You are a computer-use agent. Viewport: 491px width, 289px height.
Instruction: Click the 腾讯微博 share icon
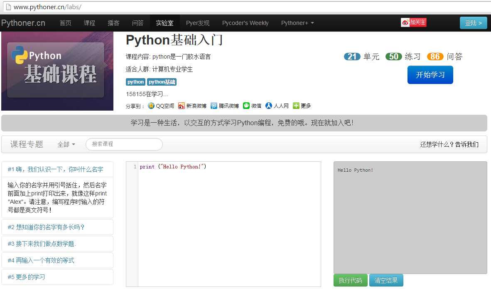coord(214,106)
